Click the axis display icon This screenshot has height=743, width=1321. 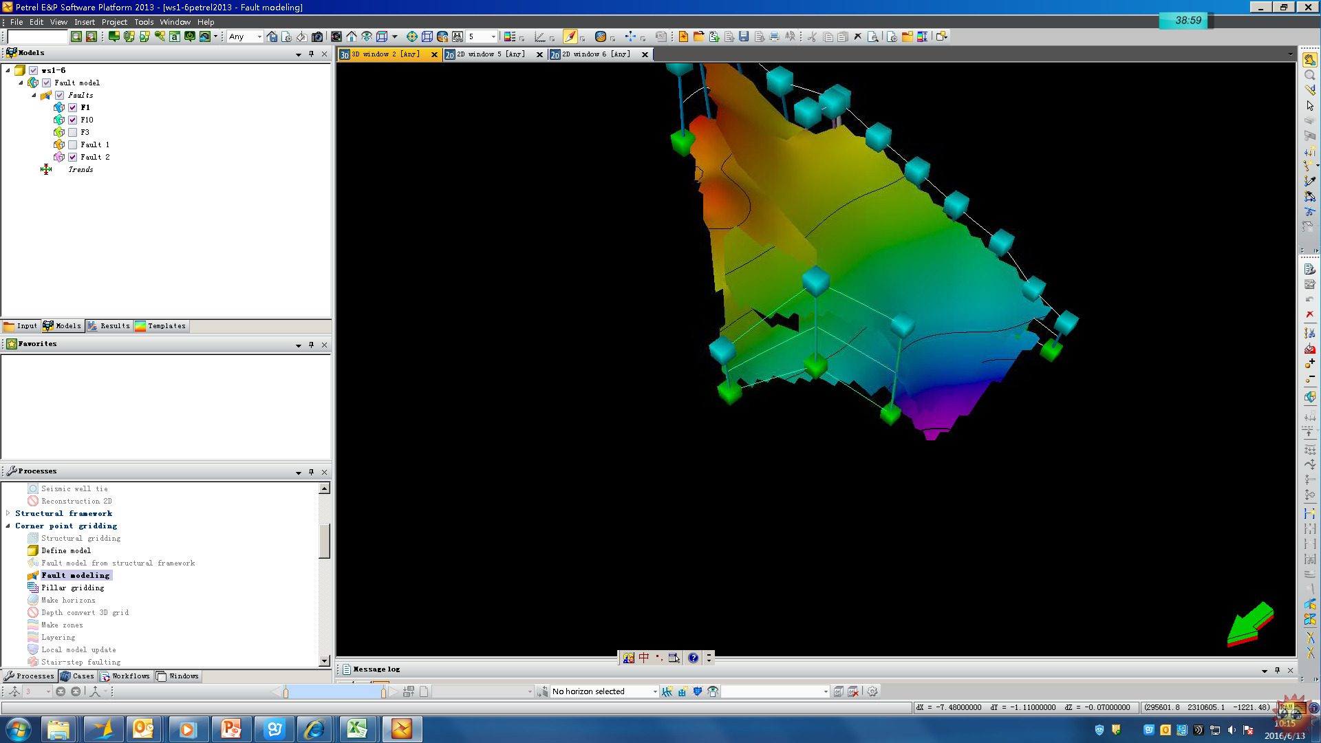click(540, 36)
